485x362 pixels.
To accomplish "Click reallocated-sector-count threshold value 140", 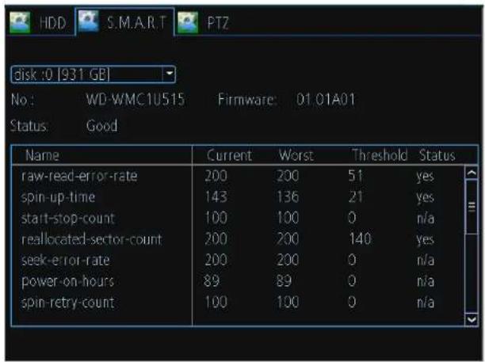I will tap(360, 239).
